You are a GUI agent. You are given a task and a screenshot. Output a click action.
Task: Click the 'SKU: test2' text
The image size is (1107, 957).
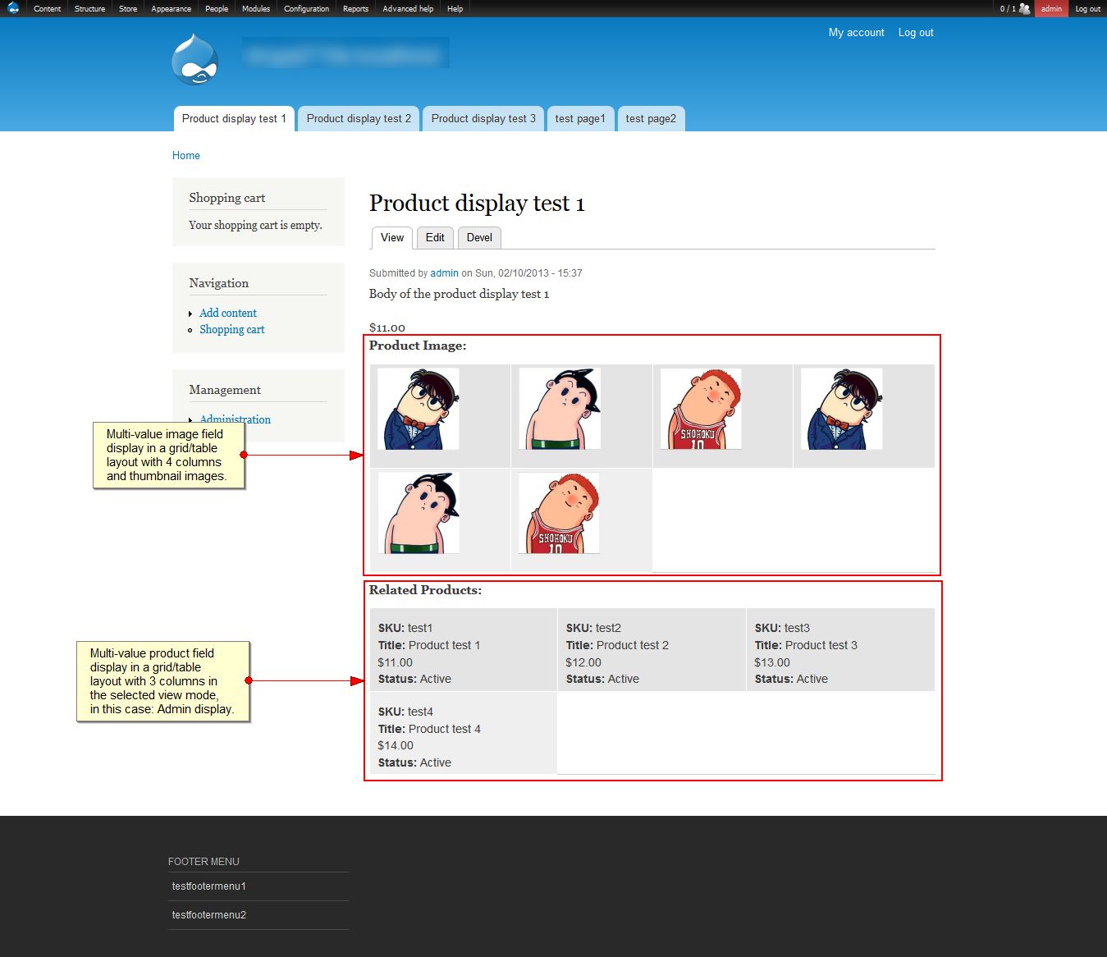[x=593, y=629]
